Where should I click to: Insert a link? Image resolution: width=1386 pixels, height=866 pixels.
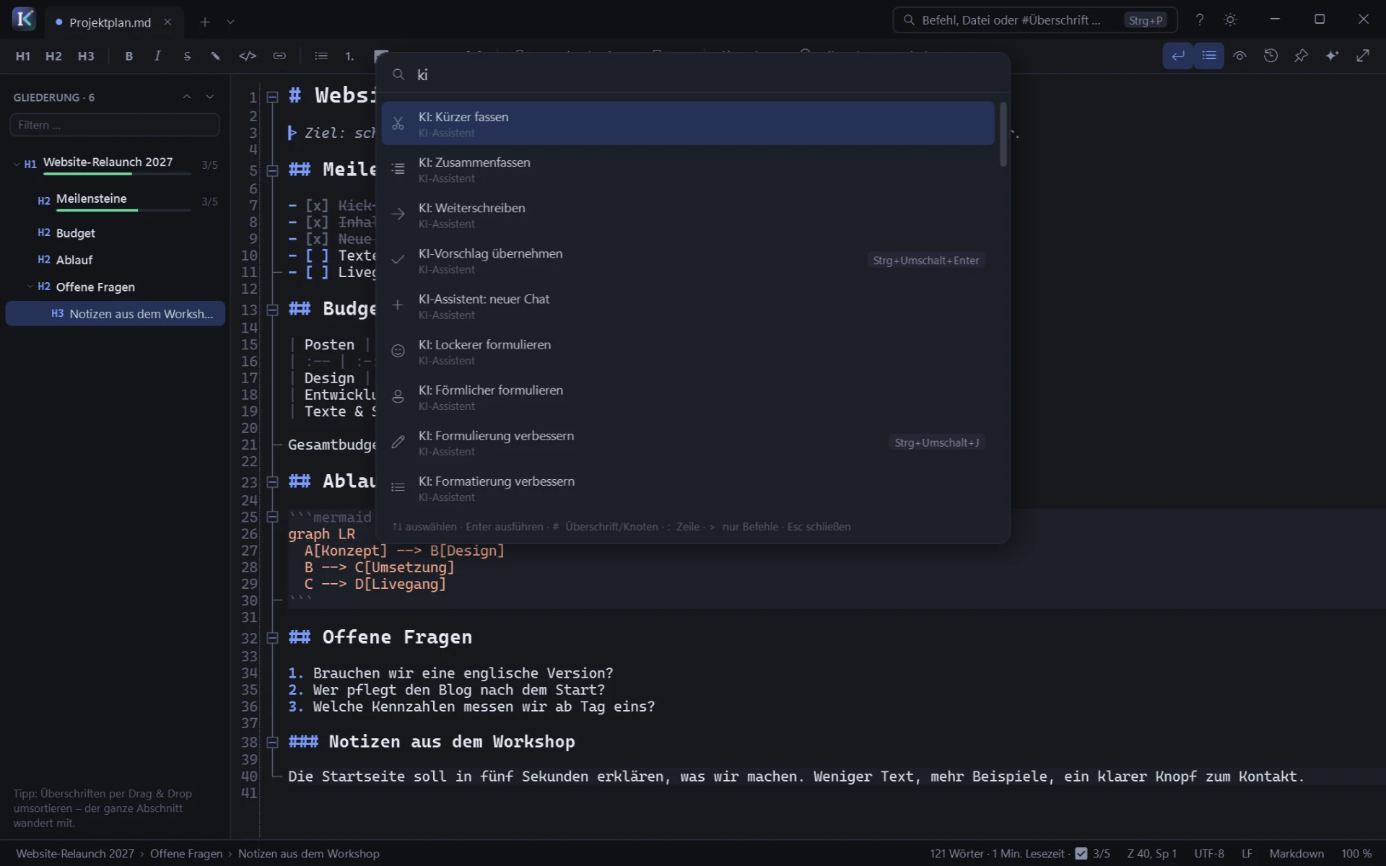pyautogui.click(x=279, y=56)
